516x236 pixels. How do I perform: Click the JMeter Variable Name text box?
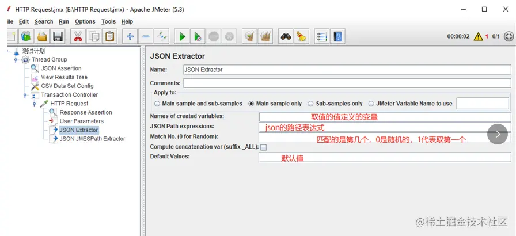point(483,104)
